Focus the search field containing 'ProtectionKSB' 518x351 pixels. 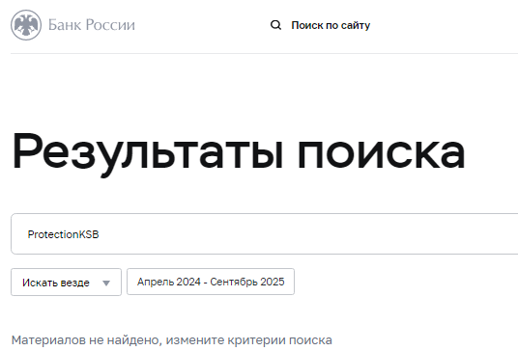click(x=264, y=234)
